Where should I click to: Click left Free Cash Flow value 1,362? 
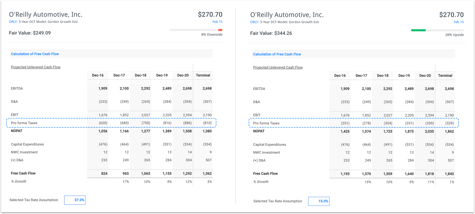tap(207, 174)
